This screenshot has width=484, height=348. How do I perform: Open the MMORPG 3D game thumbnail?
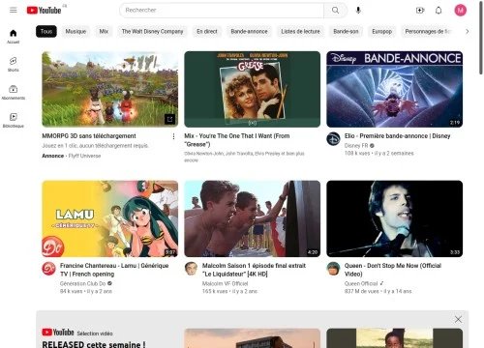tap(110, 89)
